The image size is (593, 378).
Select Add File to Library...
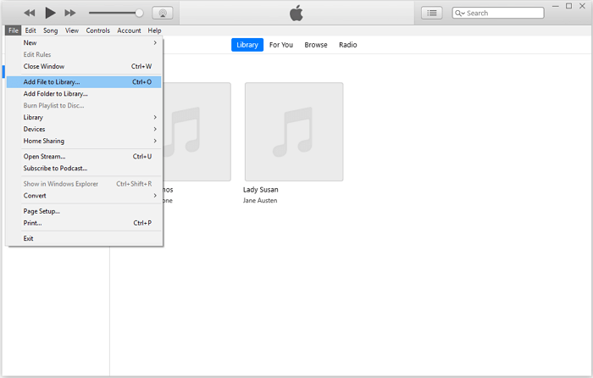(84, 81)
